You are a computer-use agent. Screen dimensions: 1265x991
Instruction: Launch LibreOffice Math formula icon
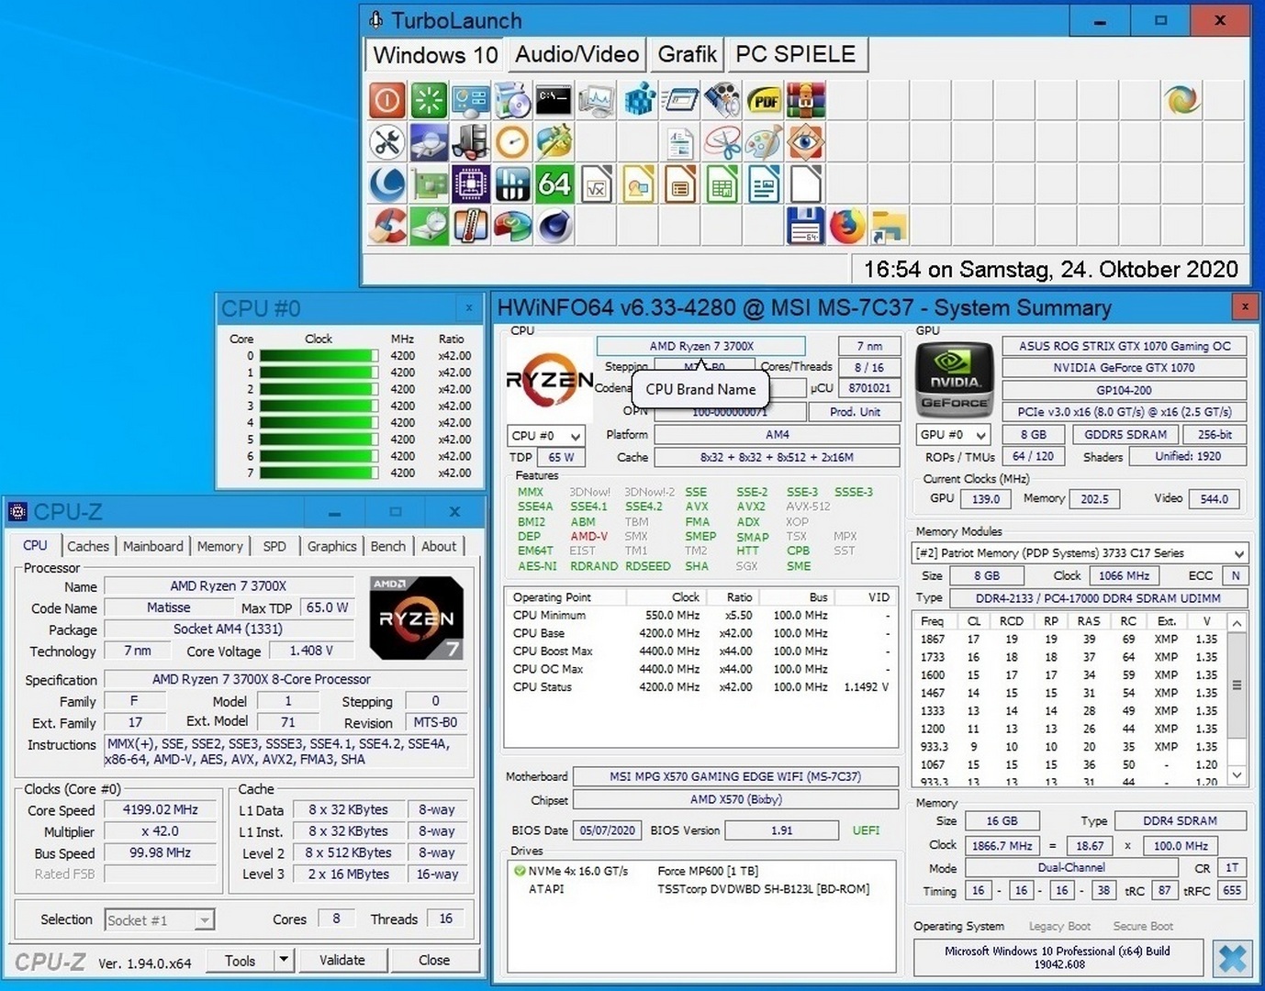point(596,184)
